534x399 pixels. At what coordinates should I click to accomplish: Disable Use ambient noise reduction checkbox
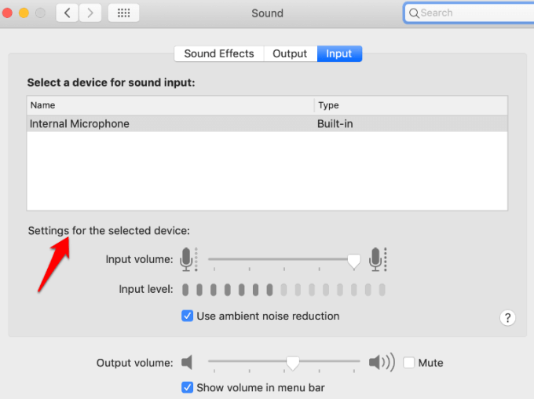tap(188, 316)
